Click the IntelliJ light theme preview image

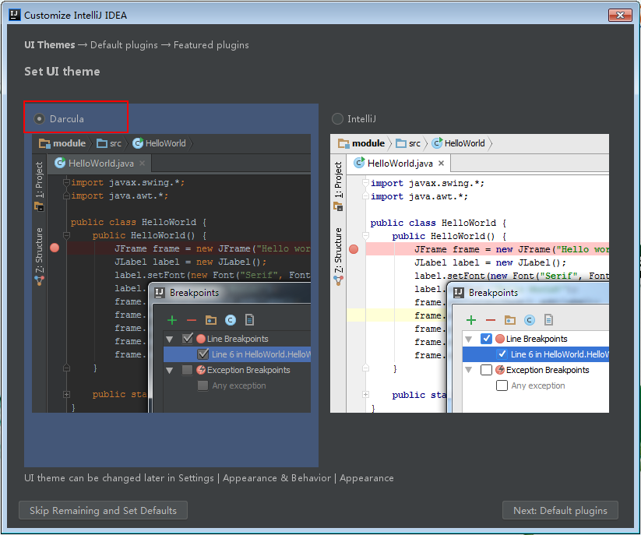pos(470,273)
